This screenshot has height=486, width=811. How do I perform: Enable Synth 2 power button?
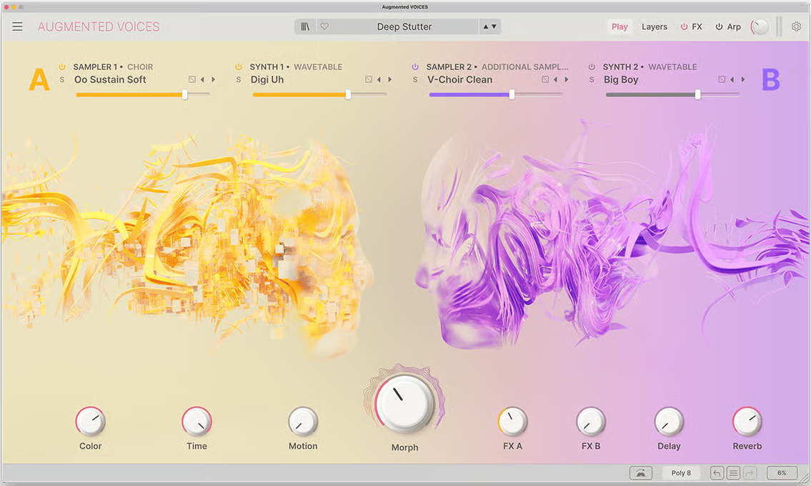click(x=592, y=66)
